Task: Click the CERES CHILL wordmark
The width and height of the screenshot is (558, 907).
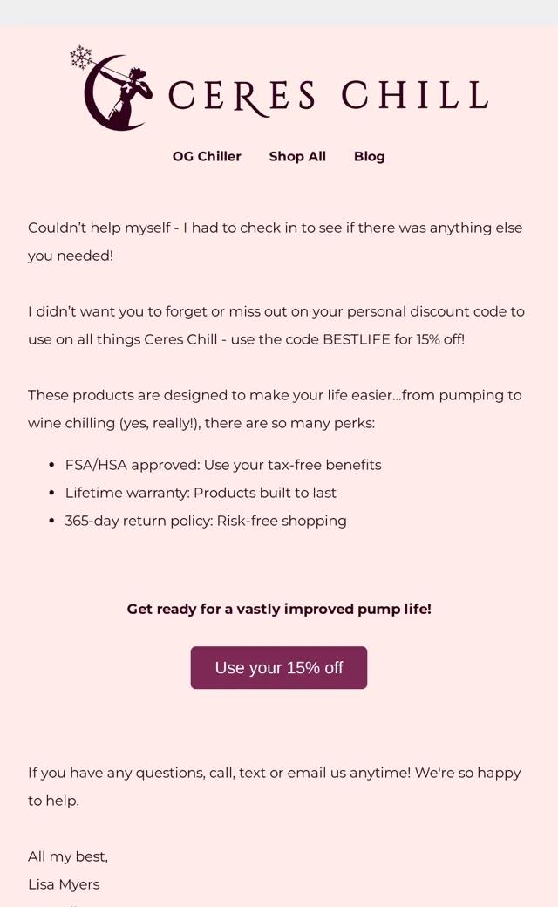Action: [329, 97]
